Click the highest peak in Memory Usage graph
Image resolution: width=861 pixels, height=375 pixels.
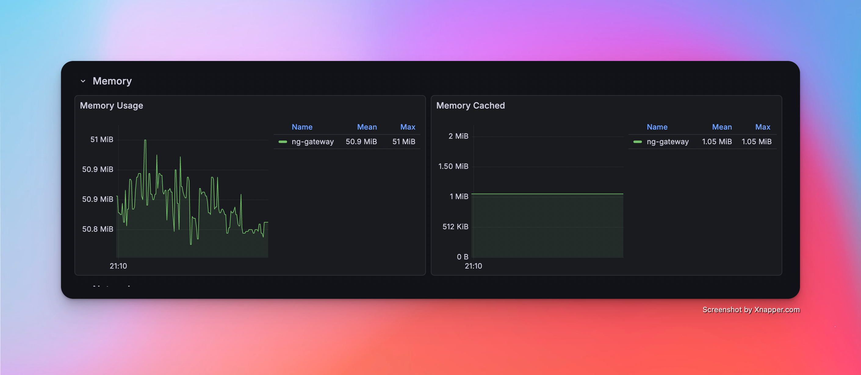(145, 141)
